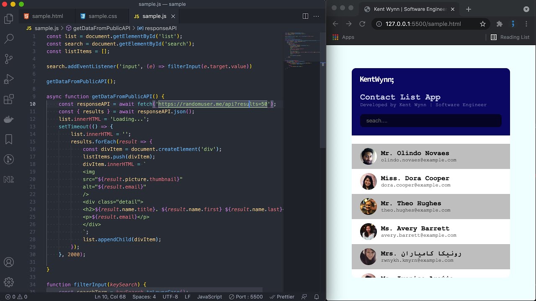The width and height of the screenshot is (536, 301).
Task: Select the Miss. Dora Cooper contact
Action: 431,181
